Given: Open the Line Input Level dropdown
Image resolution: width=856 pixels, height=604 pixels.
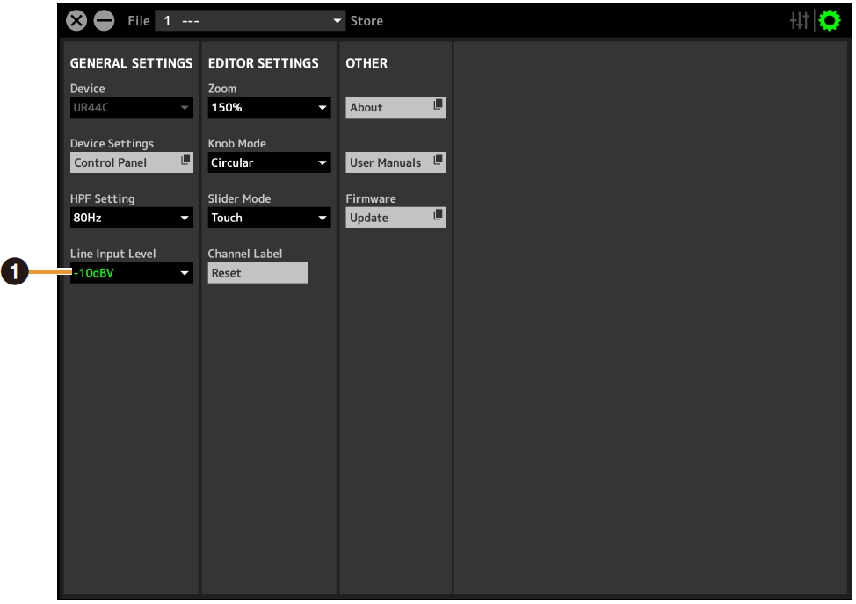Looking at the screenshot, I should click(x=132, y=273).
